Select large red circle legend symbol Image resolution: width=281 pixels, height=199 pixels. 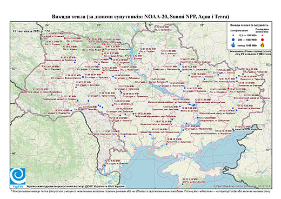(x=263, y=39)
